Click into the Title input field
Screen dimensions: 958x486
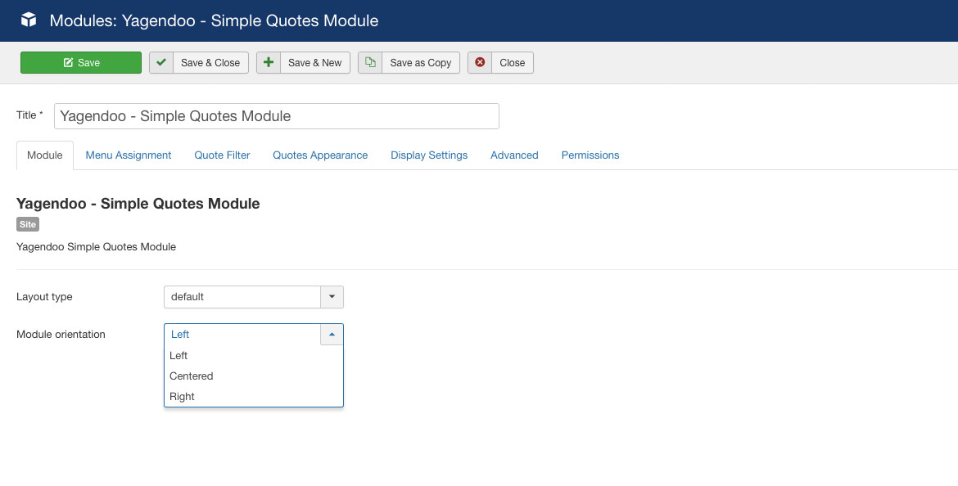[x=276, y=116]
